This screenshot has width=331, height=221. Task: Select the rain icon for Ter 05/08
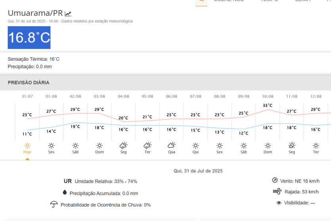147,145
